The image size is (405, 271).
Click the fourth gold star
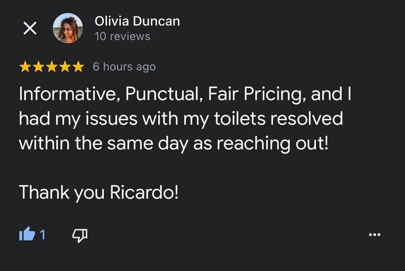point(65,67)
